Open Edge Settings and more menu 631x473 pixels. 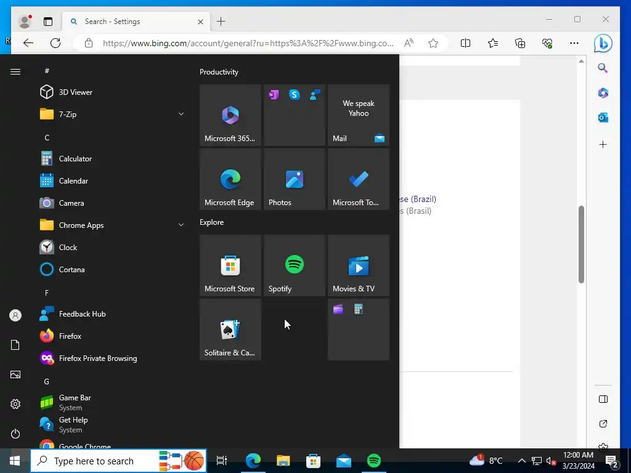click(574, 43)
